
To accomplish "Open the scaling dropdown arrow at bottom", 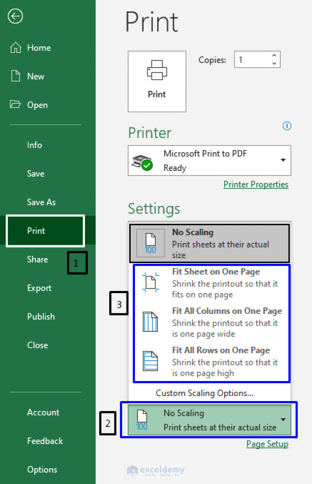I will (x=283, y=420).
